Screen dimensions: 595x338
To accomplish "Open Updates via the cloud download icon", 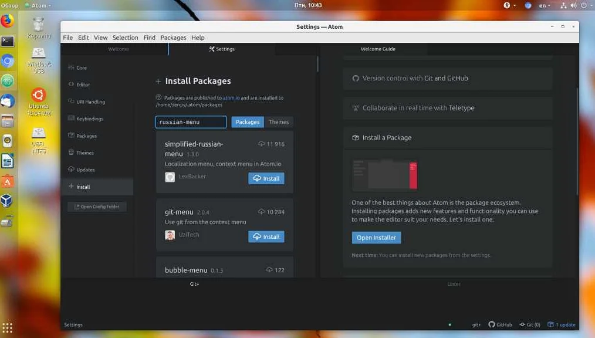I will (x=72, y=170).
